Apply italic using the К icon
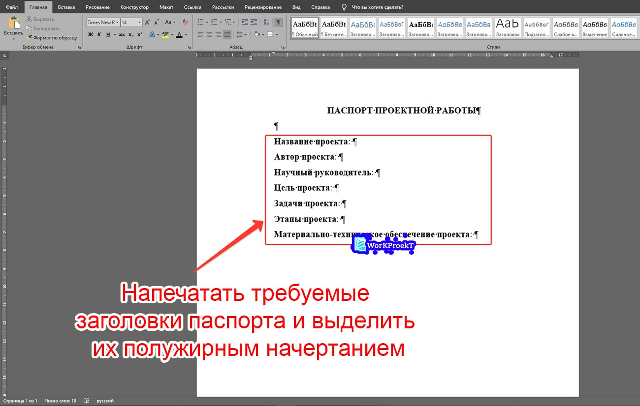Image resolution: width=640 pixels, height=406 pixels. point(99,34)
